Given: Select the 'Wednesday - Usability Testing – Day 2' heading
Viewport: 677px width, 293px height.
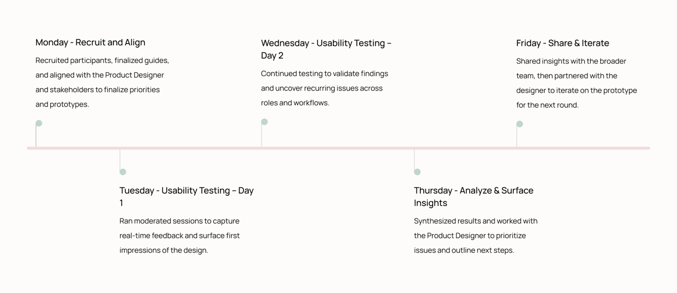Looking at the screenshot, I should pos(326,49).
